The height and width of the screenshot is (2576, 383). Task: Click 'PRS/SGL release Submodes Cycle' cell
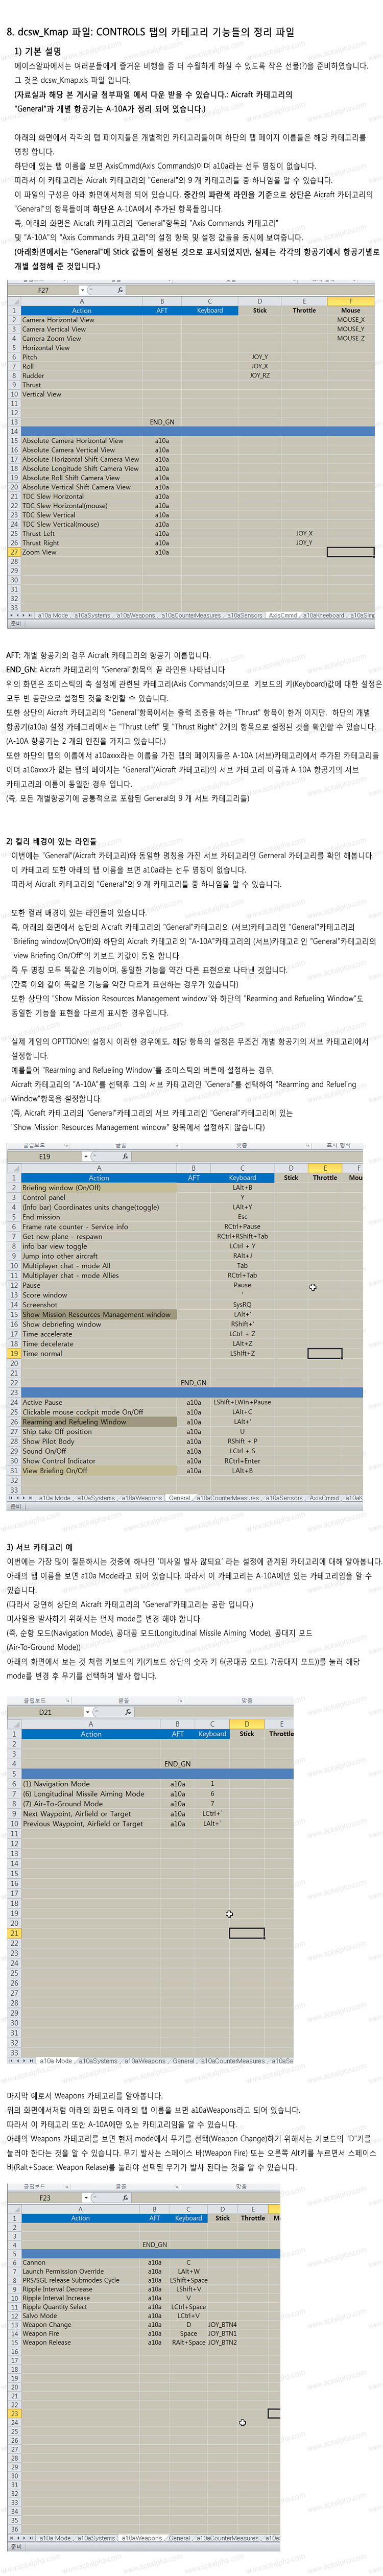tap(80, 2280)
